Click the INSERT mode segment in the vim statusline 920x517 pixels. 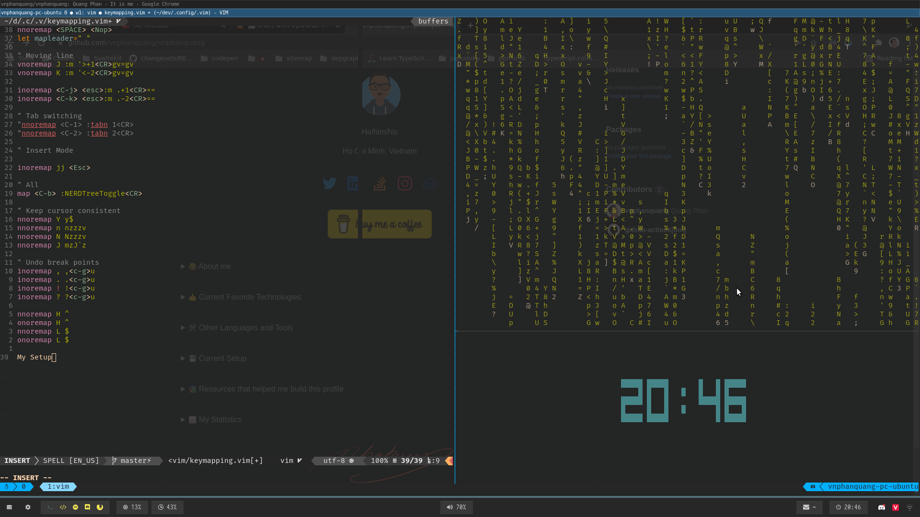click(17, 461)
